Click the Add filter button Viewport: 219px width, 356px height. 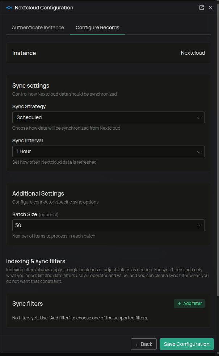click(x=189, y=303)
